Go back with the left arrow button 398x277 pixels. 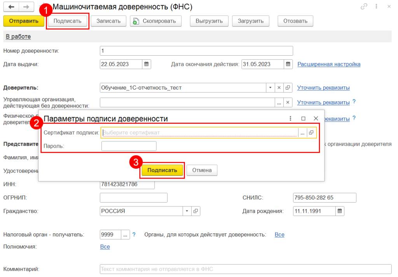11,7
